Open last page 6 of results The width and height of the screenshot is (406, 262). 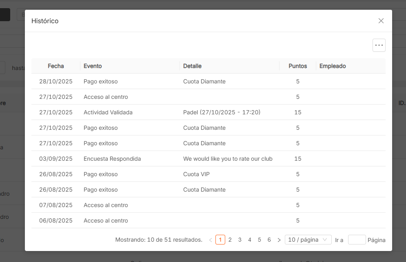(x=269, y=240)
